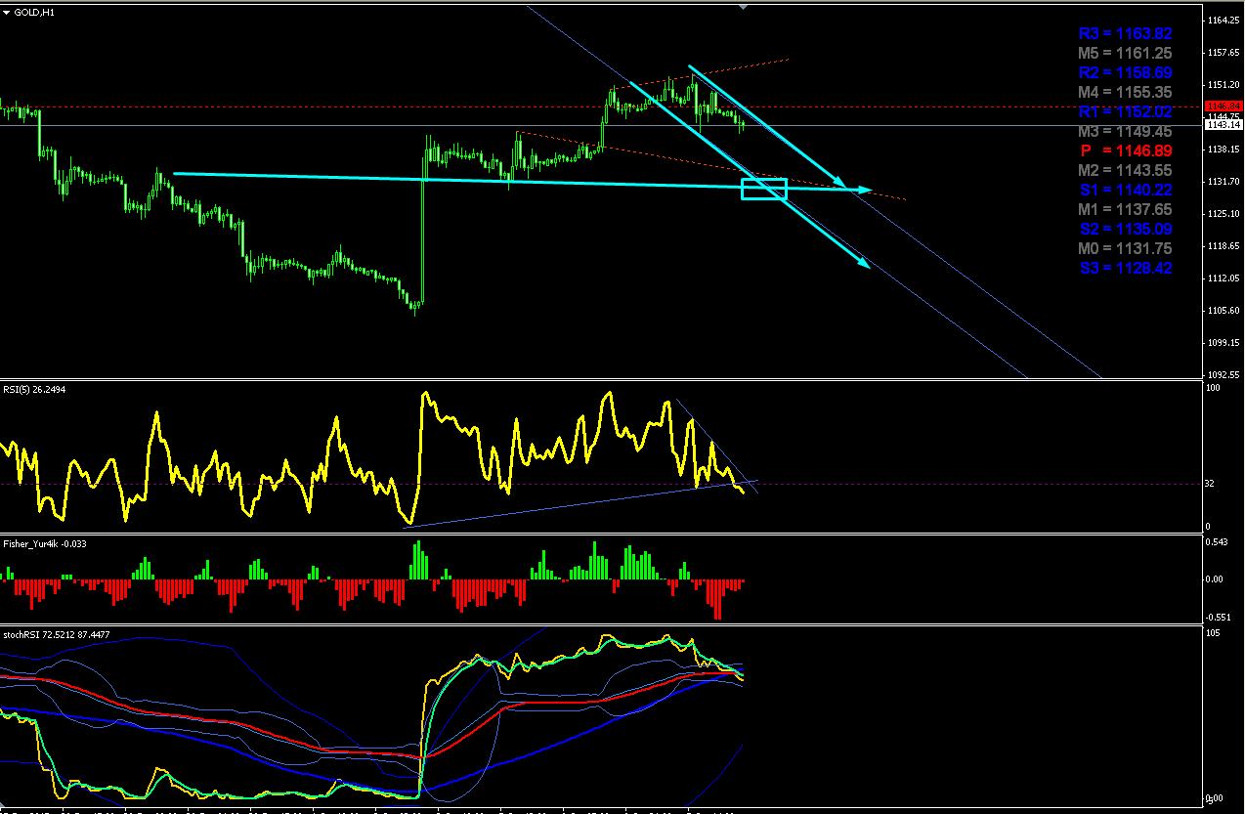
Task: Select the M0 = 1131.75 pivot label
Action: click(1126, 248)
